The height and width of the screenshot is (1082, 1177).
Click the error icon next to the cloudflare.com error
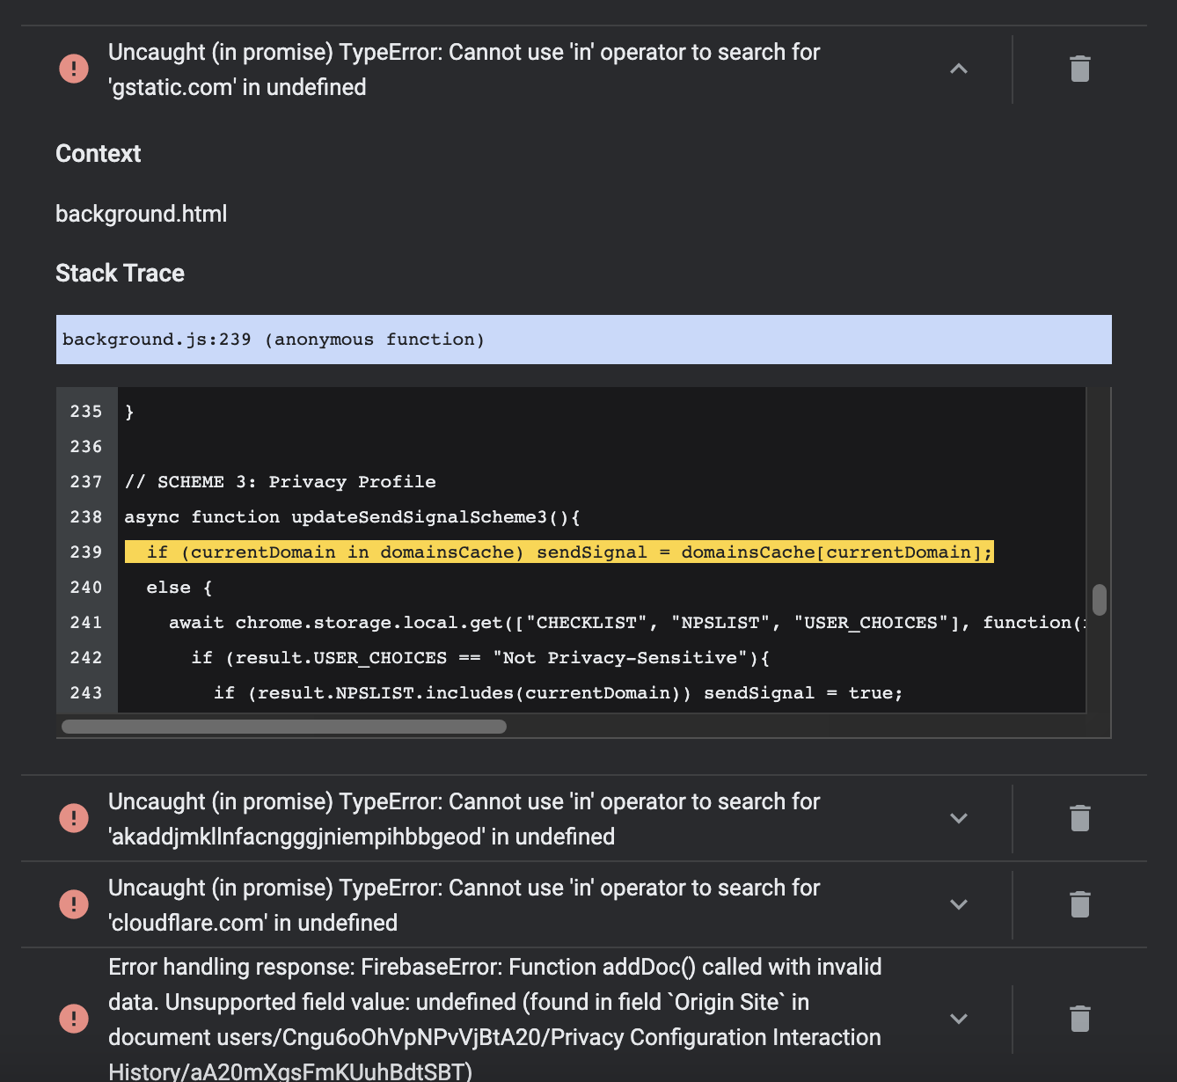74,904
